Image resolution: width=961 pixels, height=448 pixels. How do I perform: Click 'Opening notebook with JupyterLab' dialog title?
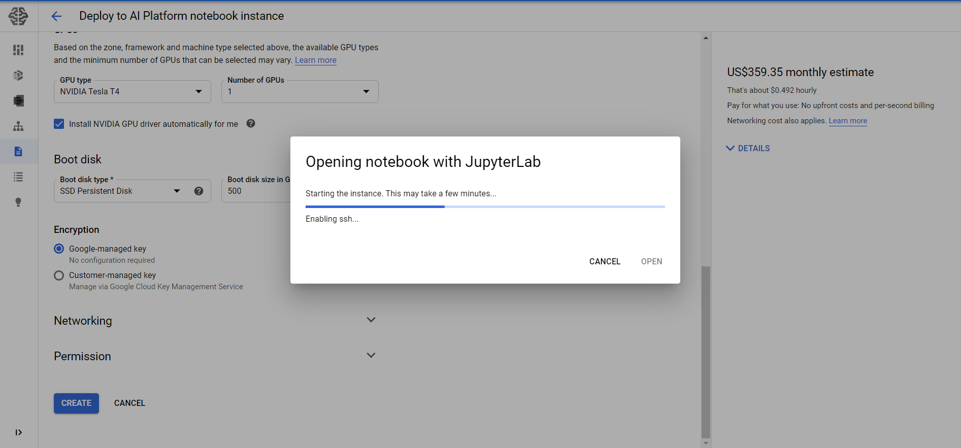(423, 161)
